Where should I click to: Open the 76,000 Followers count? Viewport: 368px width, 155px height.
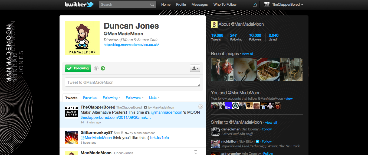(255, 37)
